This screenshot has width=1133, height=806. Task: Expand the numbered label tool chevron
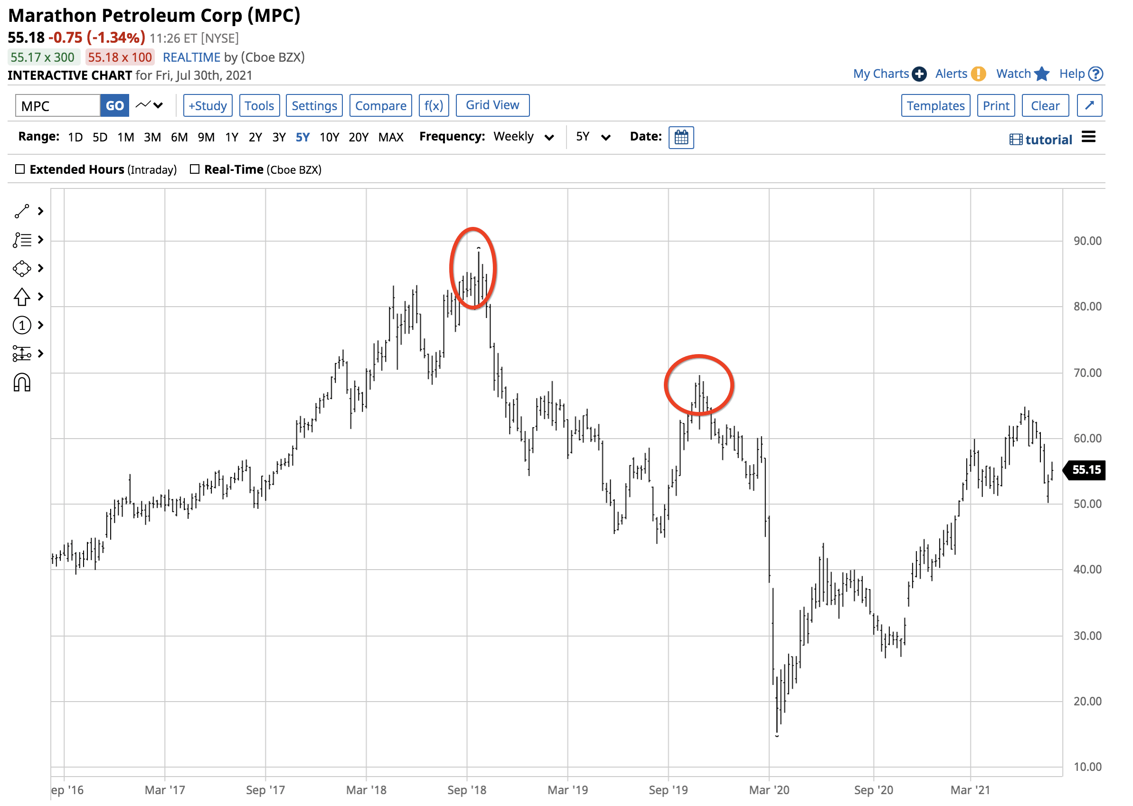pyautogui.click(x=41, y=326)
